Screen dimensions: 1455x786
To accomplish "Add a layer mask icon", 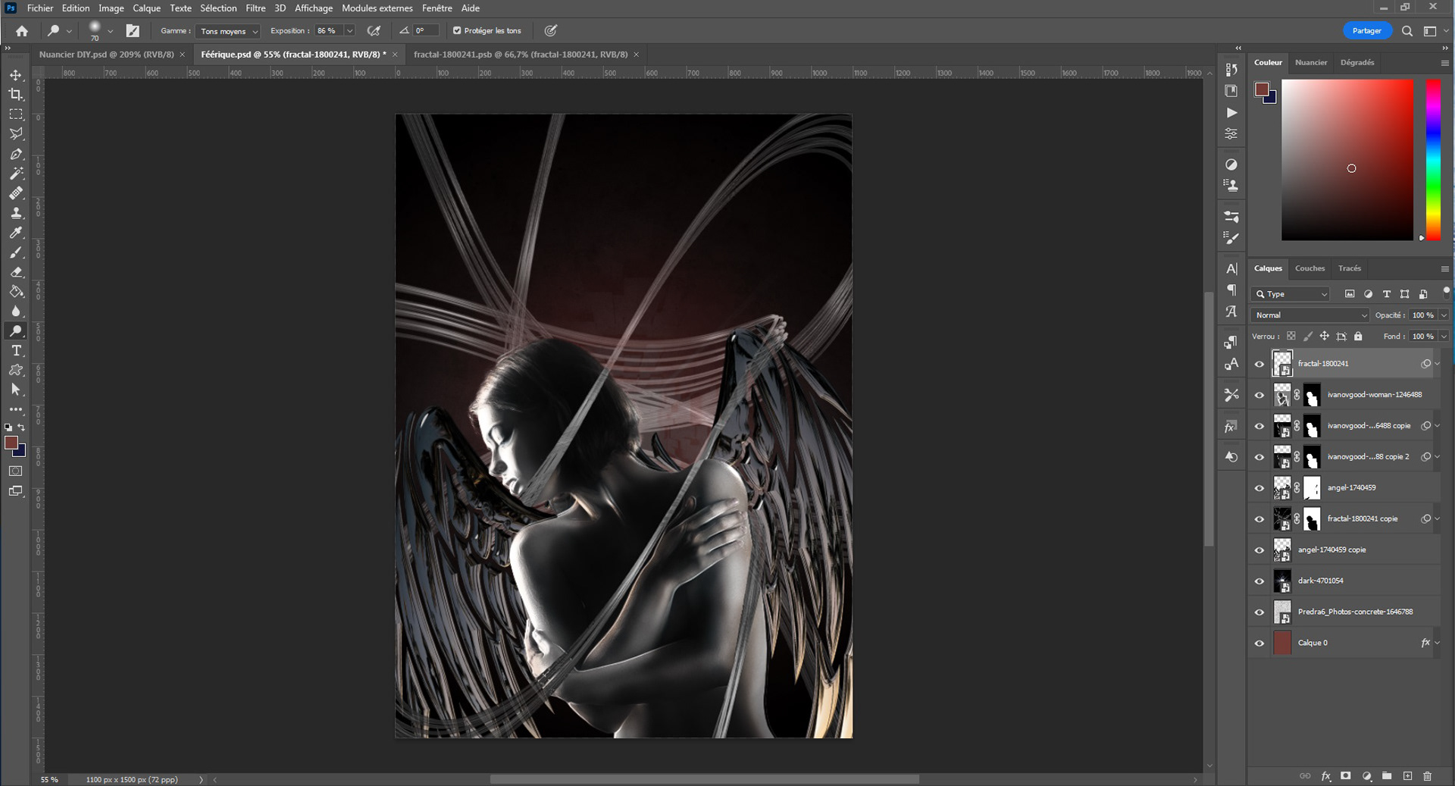I will (1346, 776).
